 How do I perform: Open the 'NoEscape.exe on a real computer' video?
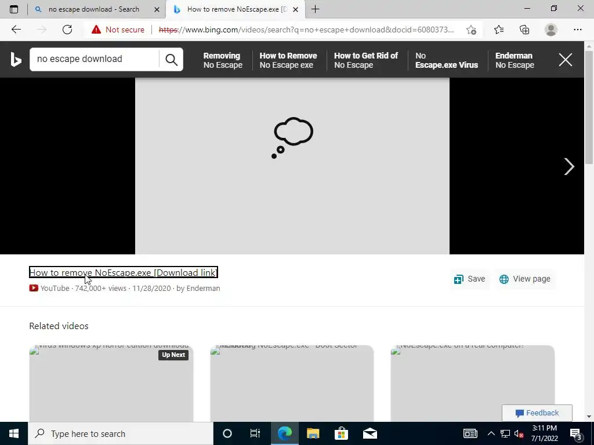[x=472, y=383]
